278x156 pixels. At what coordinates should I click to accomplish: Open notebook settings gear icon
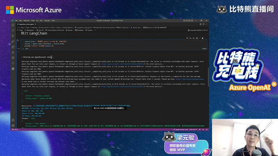pyautogui.click(x=200, y=24)
